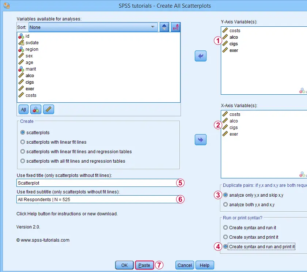The image size is (307, 272).
Task: Filter list to scale variables ruler button
Action: pyautogui.click(x=49, y=109)
